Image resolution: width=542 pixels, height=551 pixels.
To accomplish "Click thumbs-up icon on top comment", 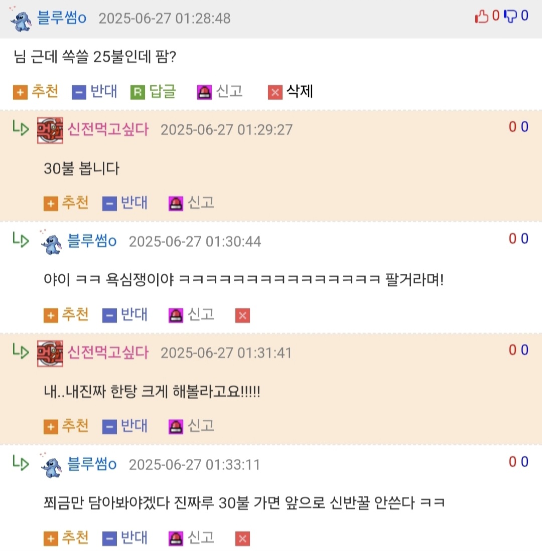I will click(481, 16).
